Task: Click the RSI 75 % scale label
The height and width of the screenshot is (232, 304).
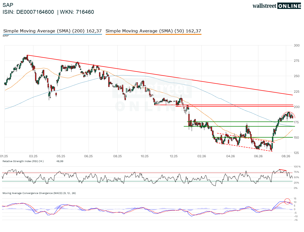Action: coord(296,172)
